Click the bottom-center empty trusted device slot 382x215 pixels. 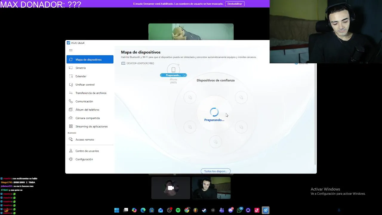coord(215,142)
